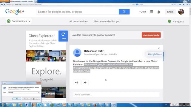Viewport: 191px width, 107px height.
Task: Open the Google apps grid icon
Action: (151, 12)
